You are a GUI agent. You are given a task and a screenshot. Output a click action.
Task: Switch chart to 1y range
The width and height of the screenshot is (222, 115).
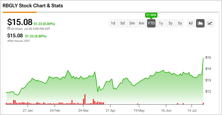161,23
